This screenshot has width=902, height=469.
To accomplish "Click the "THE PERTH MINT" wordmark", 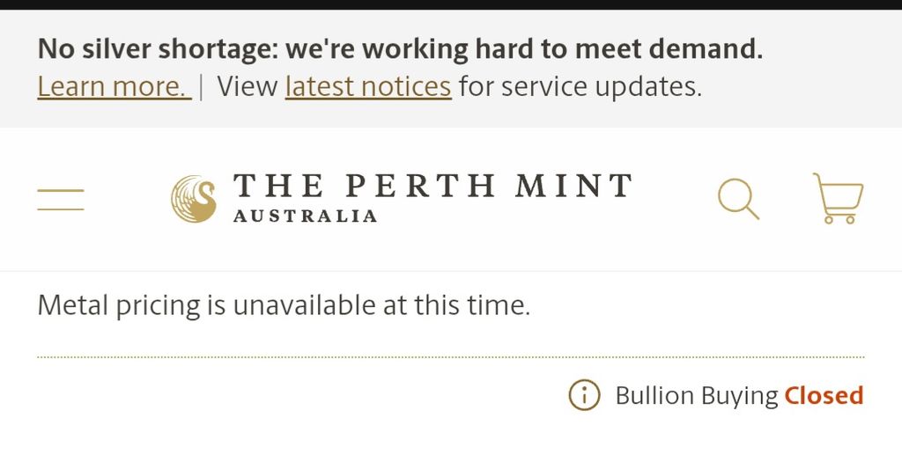I will [433, 186].
